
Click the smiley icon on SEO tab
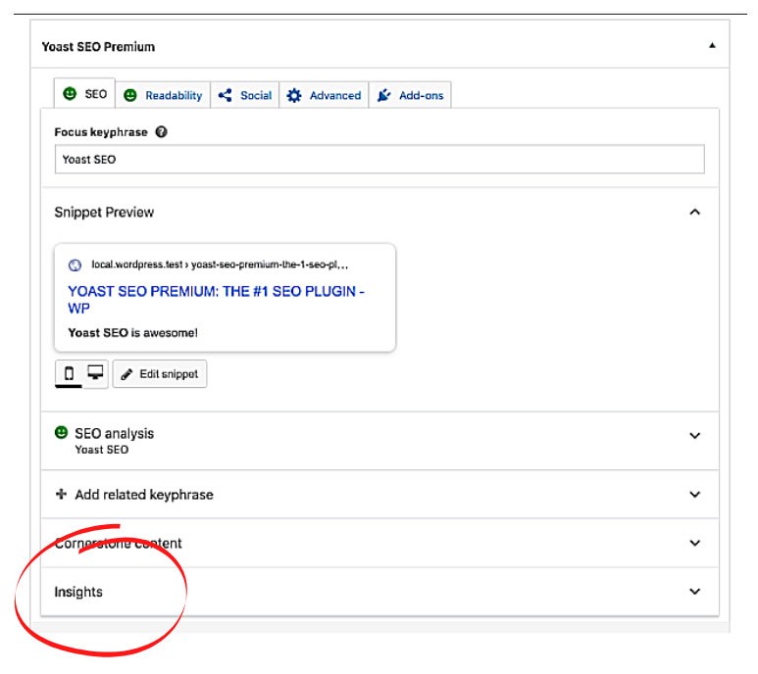coord(70,93)
